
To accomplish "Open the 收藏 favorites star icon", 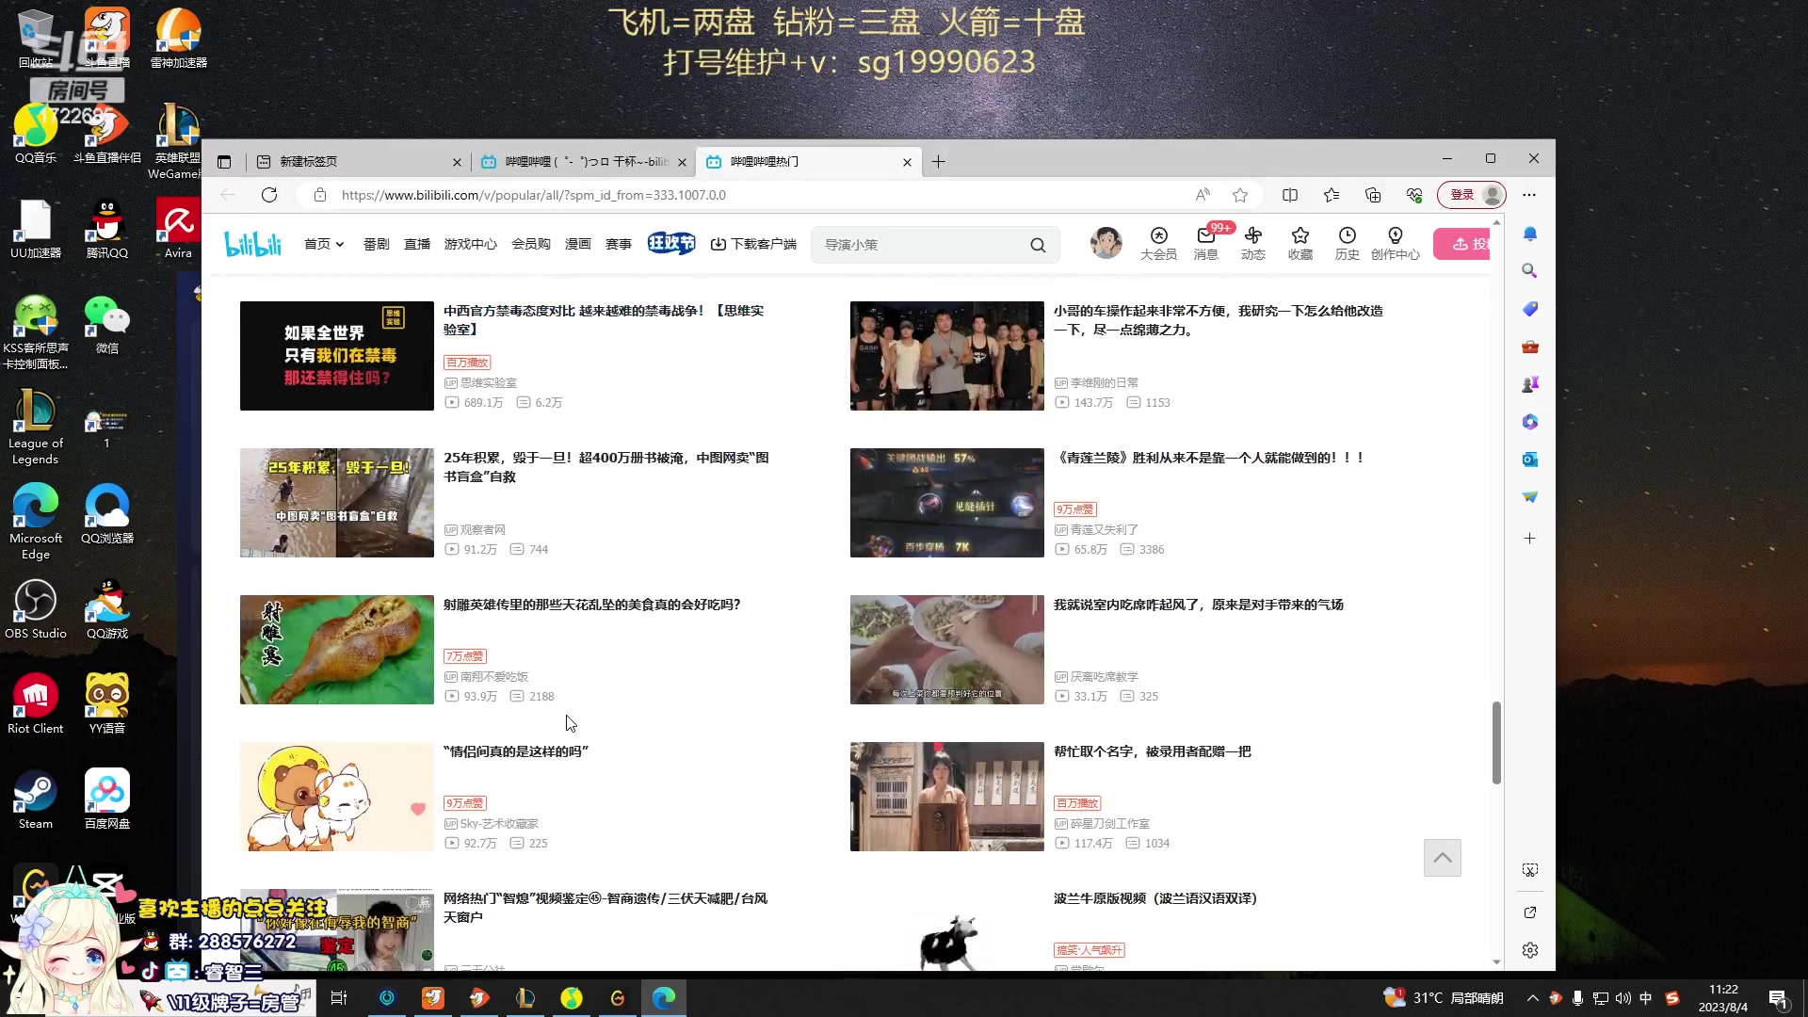I will [1300, 243].
